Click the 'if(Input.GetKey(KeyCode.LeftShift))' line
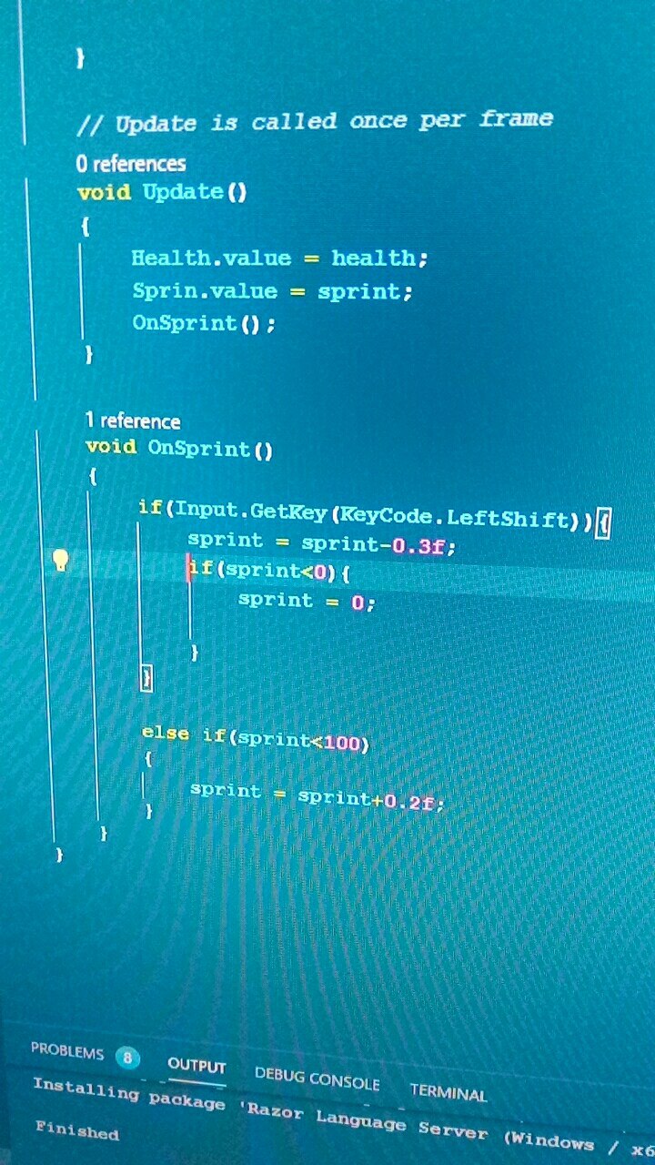 point(375,516)
